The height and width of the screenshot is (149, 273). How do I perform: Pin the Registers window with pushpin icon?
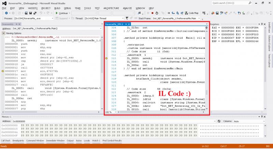[x=262, y=24]
